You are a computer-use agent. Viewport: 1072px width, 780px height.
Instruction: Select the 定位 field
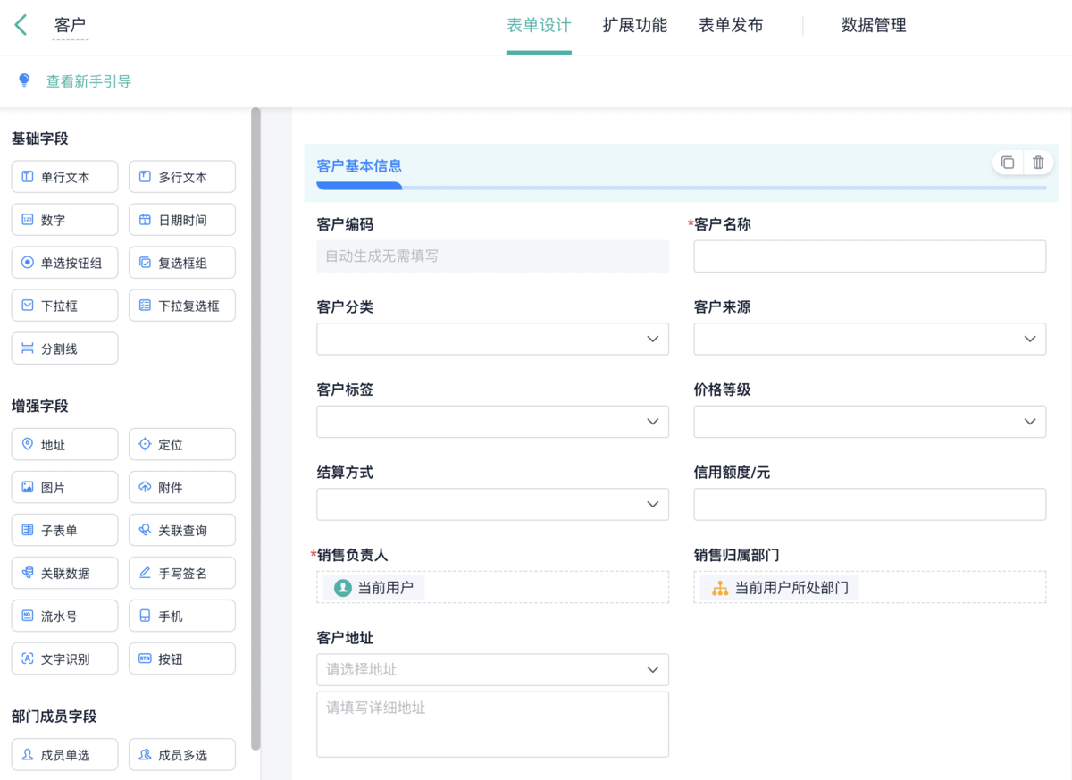coord(182,444)
